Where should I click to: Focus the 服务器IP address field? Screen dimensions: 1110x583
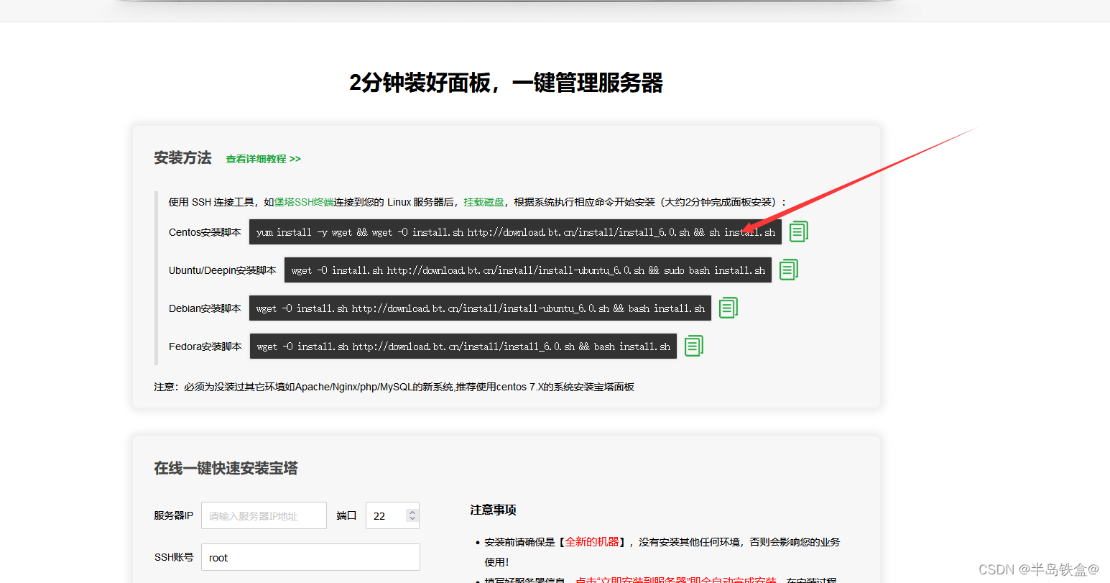(x=264, y=515)
